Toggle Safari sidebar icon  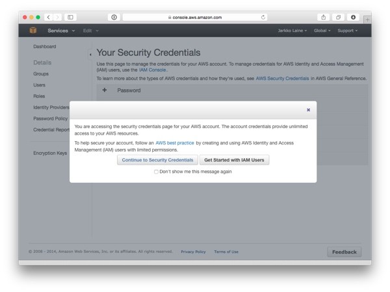(70, 17)
